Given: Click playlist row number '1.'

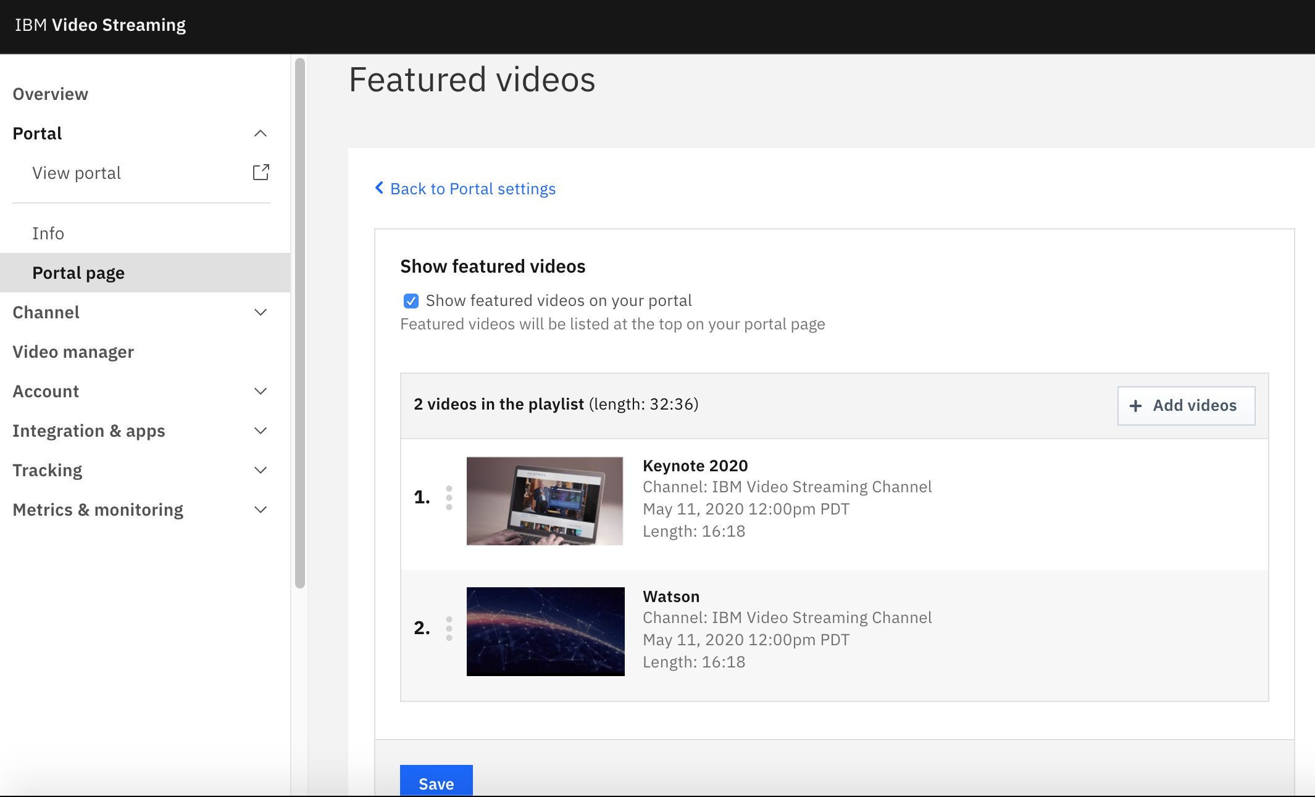Looking at the screenshot, I should coord(422,497).
